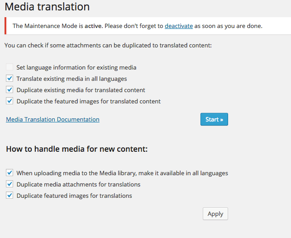Click the 'Media translation' page heading

(47, 7)
